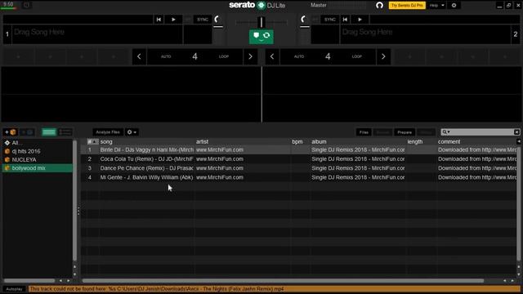Click the deck 2 gain knob
Viewport: 523px width, 294px height.
click(304, 20)
